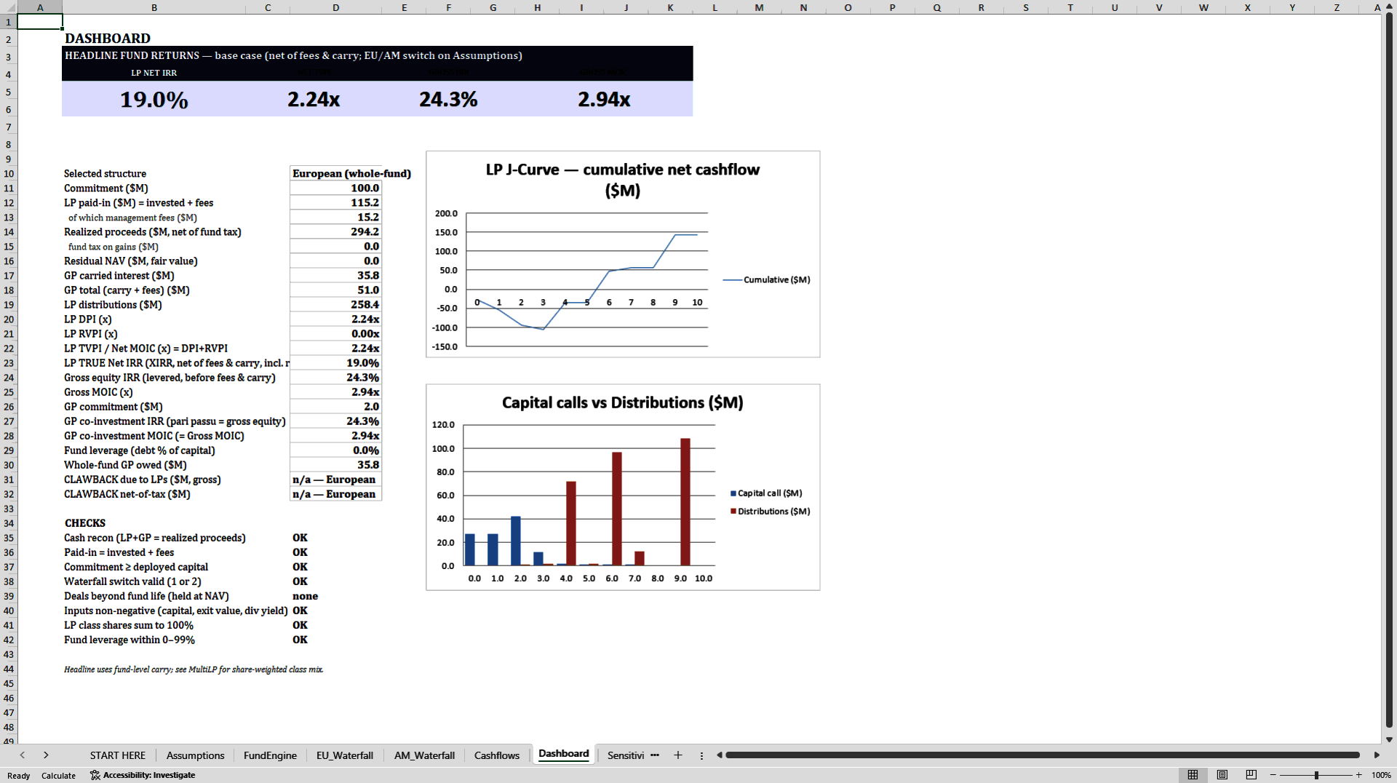Click the zoom slider handle

1316,775
